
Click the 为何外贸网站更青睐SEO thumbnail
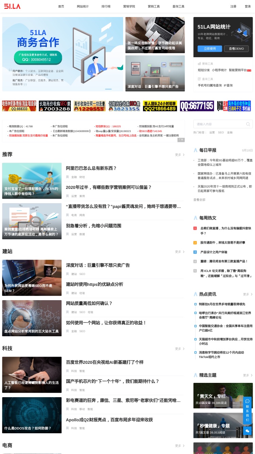coord(32,278)
